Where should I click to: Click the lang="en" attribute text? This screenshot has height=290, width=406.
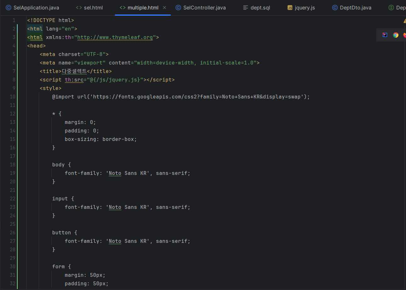click(x=60, y=29)
